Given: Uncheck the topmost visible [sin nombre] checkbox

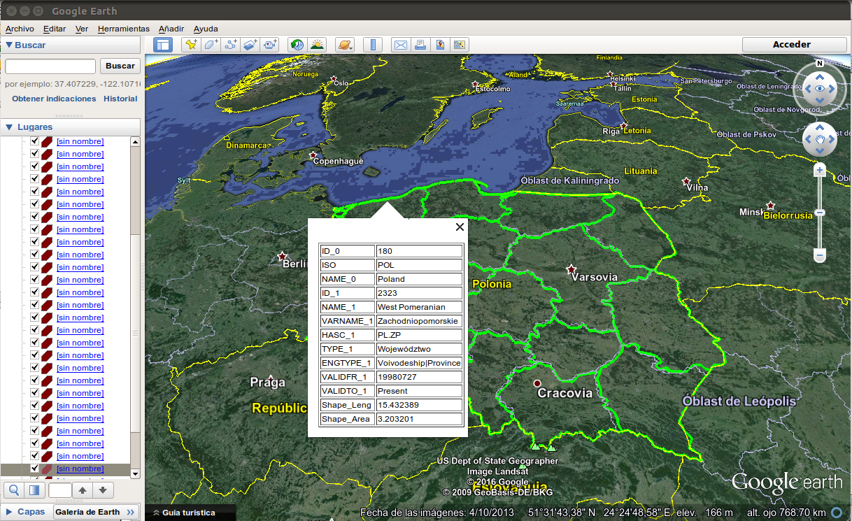Looking at the screenshot, I should coord(34,141).
